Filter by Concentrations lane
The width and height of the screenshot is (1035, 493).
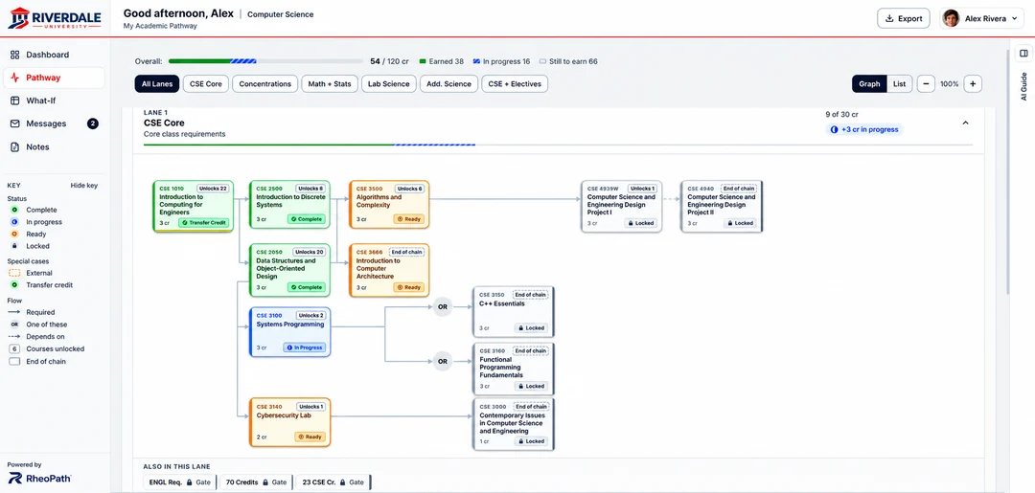click(x=264, y=83)
